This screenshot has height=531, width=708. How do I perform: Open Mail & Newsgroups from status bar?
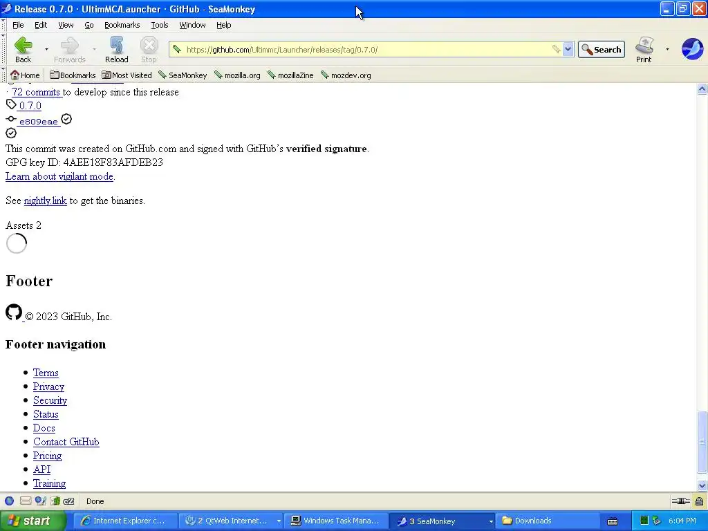(26, 501)
